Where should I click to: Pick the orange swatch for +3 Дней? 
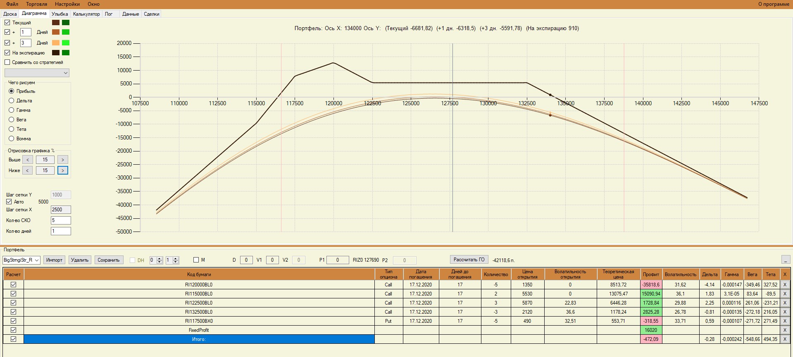56,43
